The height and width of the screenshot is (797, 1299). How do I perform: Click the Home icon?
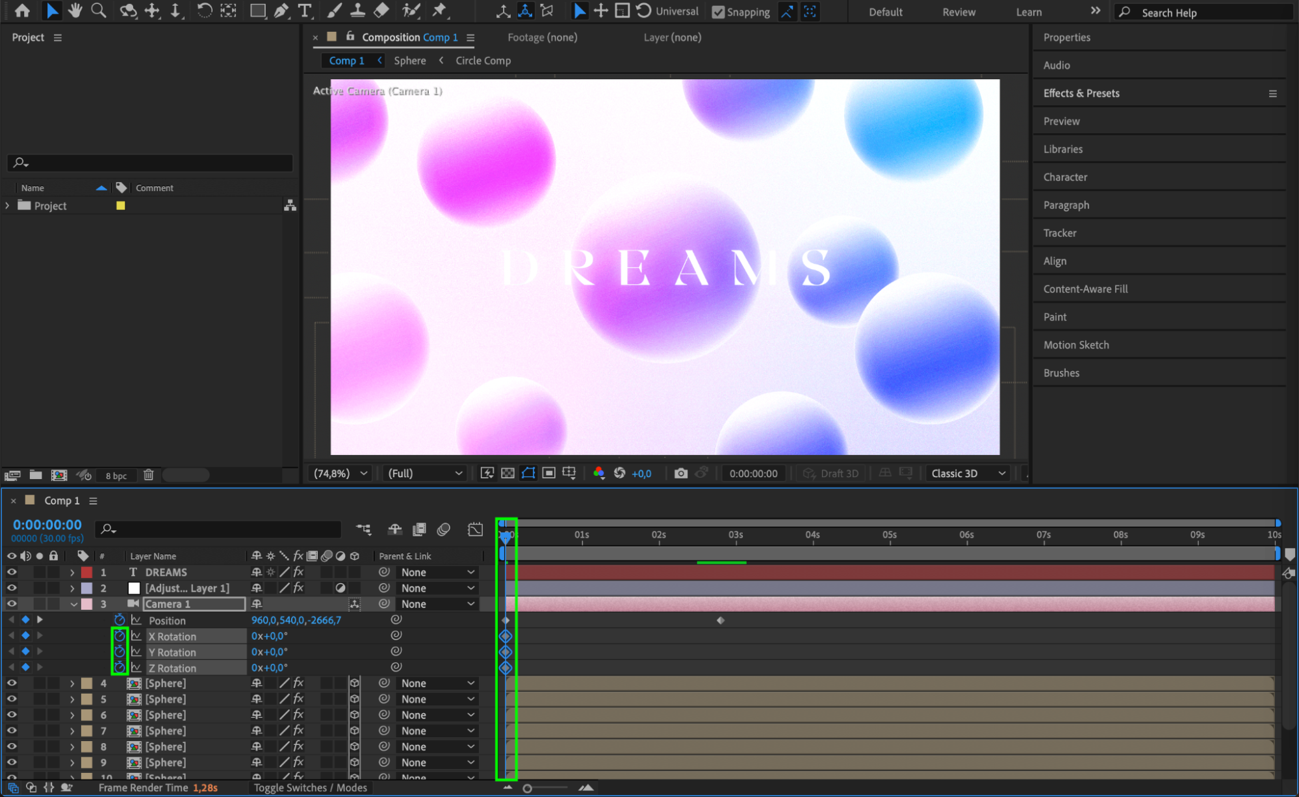22,10
